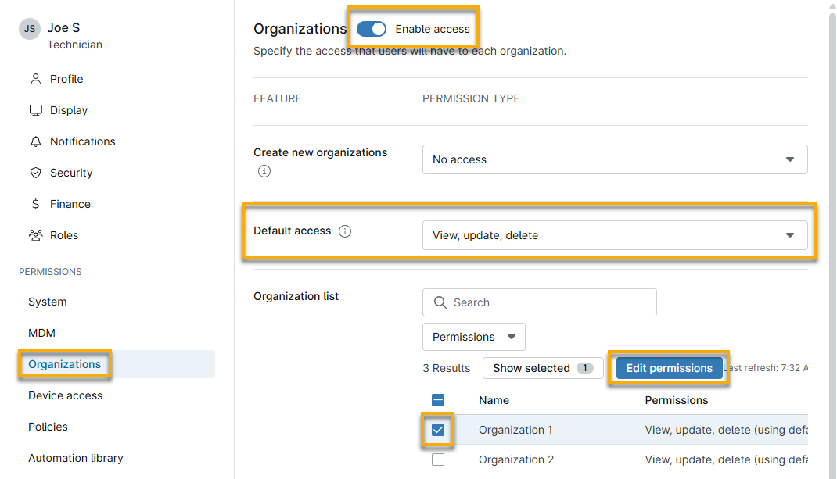Screen dimensions: 837x479
Task: Open the Default access dropdown
Action: 615,235
